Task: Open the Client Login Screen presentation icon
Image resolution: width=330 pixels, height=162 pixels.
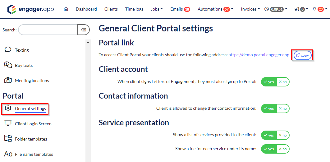Action: pos(8,123)
